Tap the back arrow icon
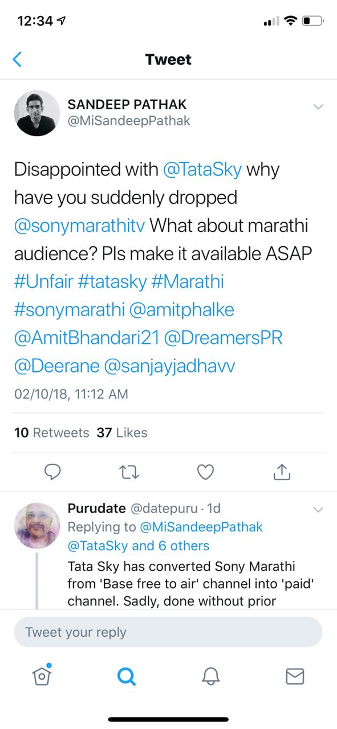The height and width of the screenshot is (729, 337). pos(18,59)
